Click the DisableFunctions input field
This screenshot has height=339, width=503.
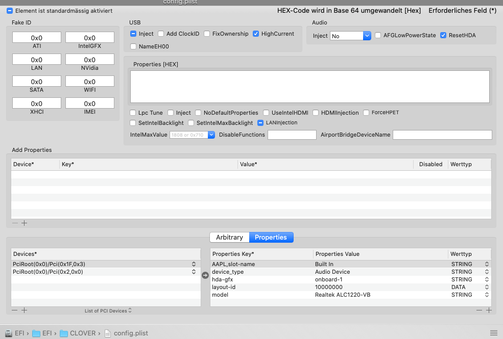(292, 135)
